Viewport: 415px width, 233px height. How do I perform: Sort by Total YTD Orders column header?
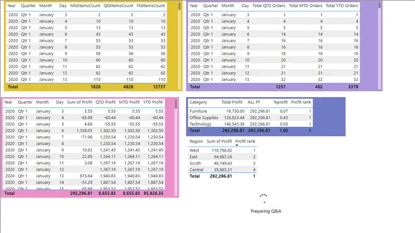pos(342,6)
